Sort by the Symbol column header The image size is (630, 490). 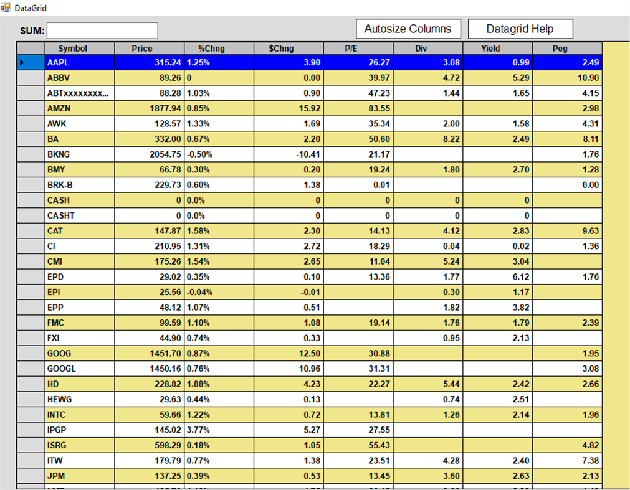[80, 49]
